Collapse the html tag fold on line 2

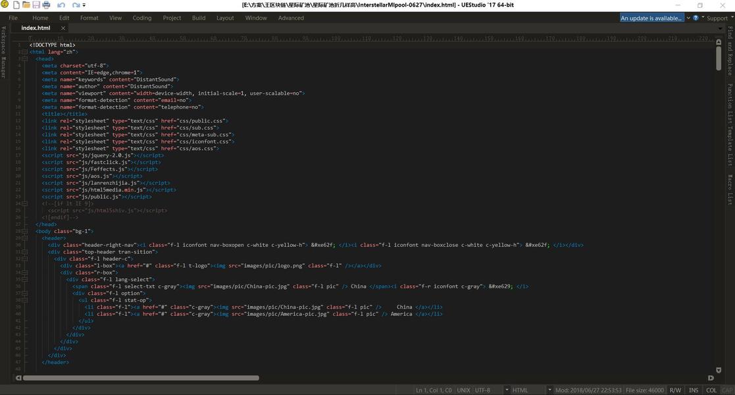click(25, 52)
